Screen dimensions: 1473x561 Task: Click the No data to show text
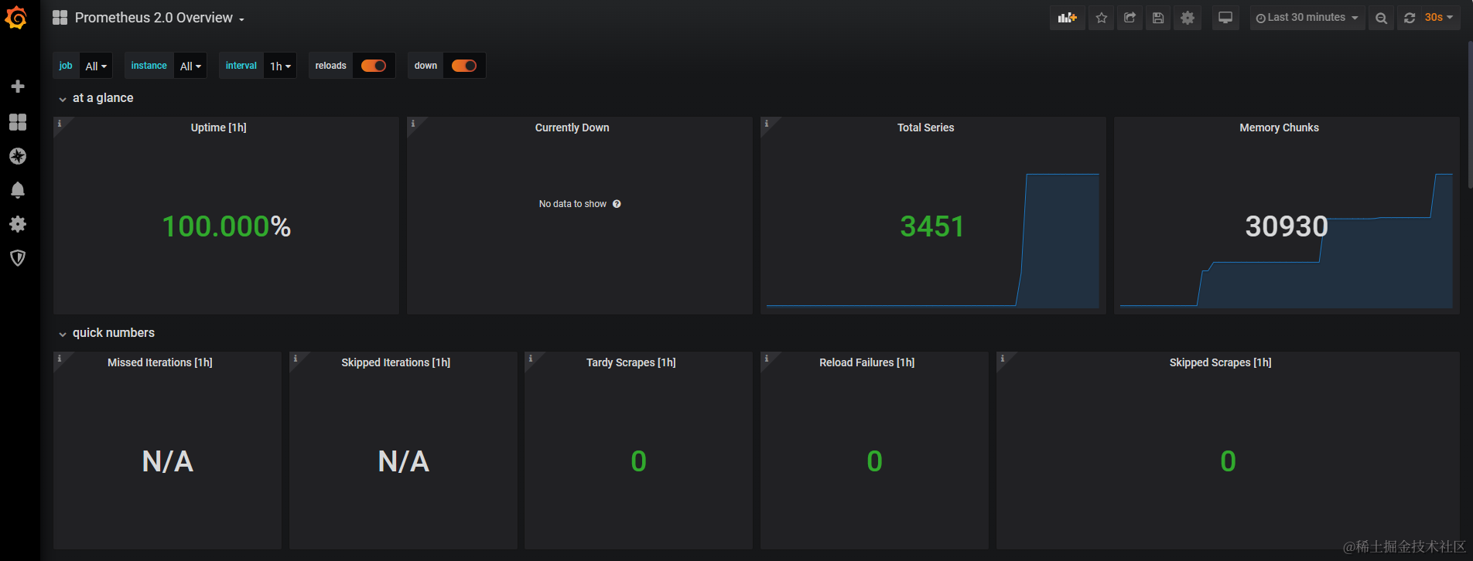[572, 204]
